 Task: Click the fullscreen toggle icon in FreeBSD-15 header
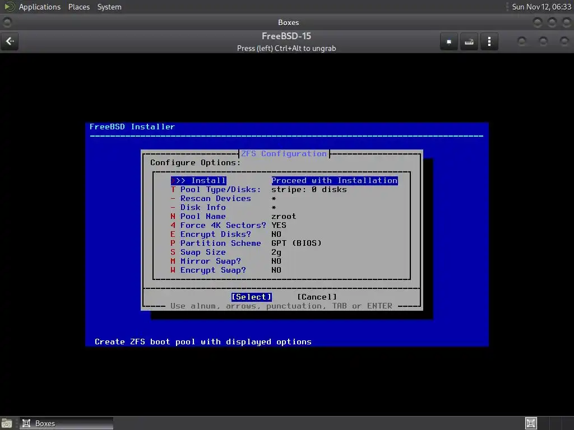click(449, 41)
